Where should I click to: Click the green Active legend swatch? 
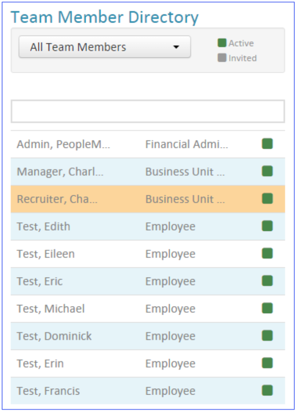[222, 43]
